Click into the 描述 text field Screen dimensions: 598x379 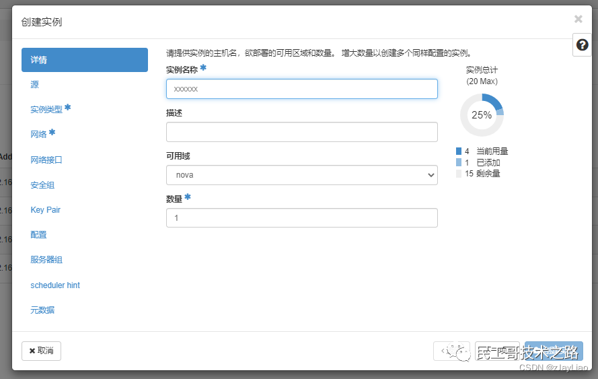tap(301, 132)
